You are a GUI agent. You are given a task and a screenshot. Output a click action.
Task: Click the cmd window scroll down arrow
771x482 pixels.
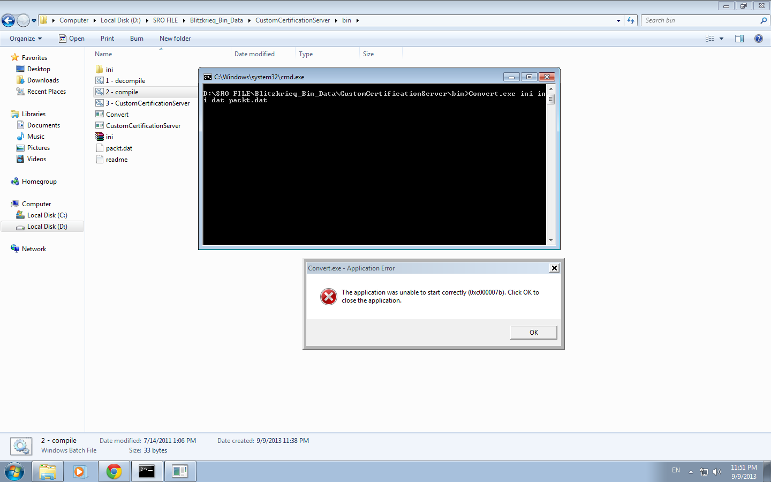click(x=551, y=240)
